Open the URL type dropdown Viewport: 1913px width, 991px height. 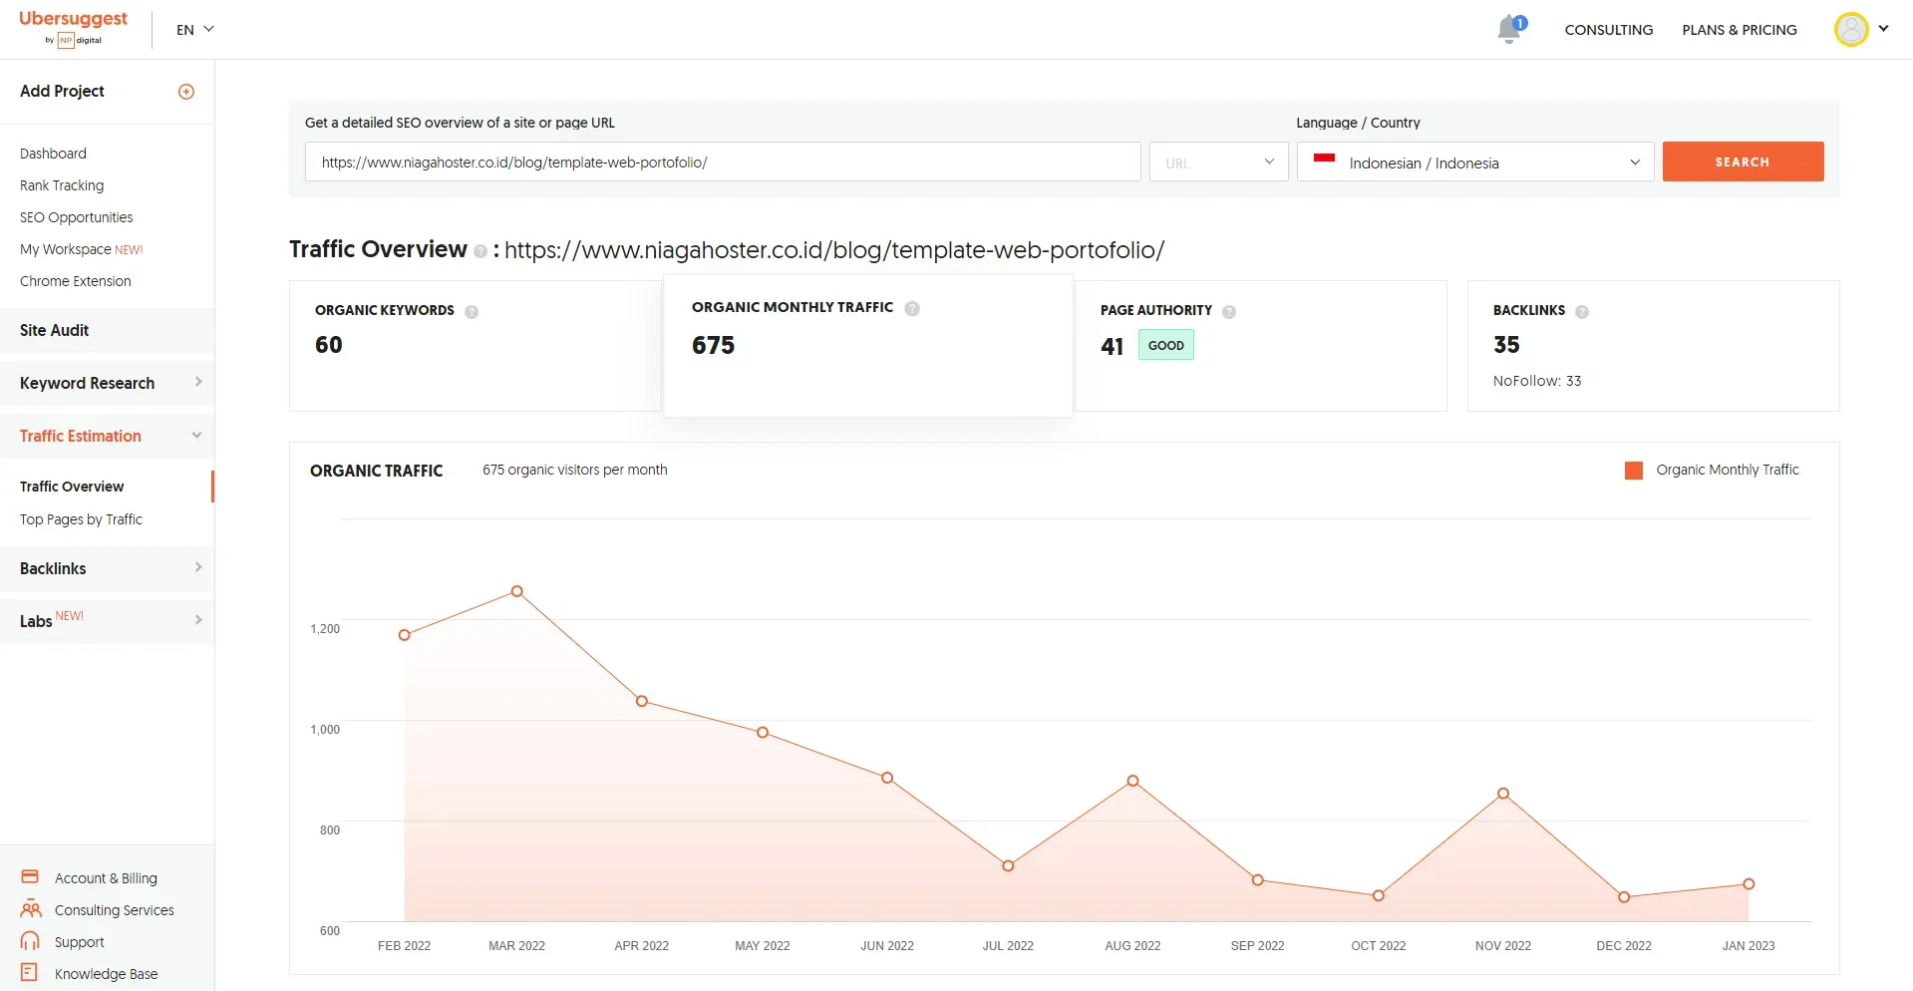(x=1218, y=163)
